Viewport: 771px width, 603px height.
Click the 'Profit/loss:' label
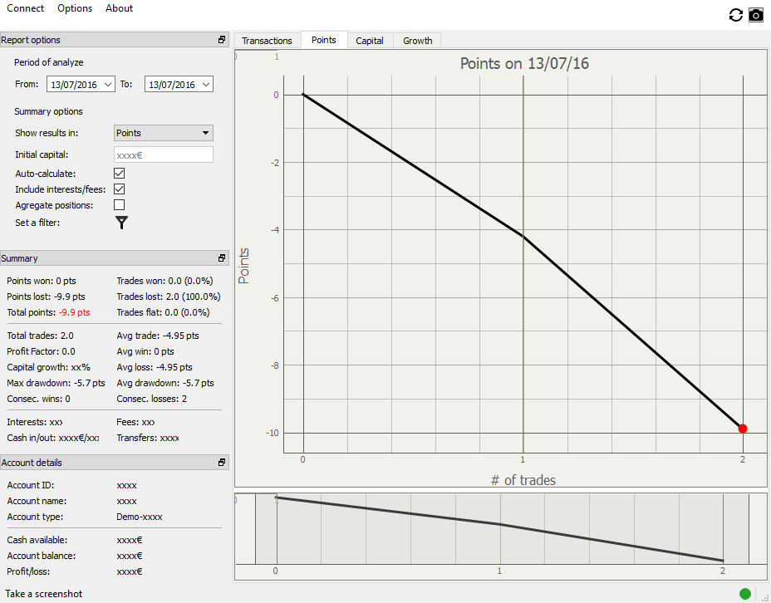(28, 571)
